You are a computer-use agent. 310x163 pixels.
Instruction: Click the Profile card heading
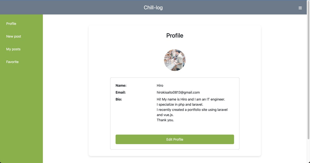(175, 35)
